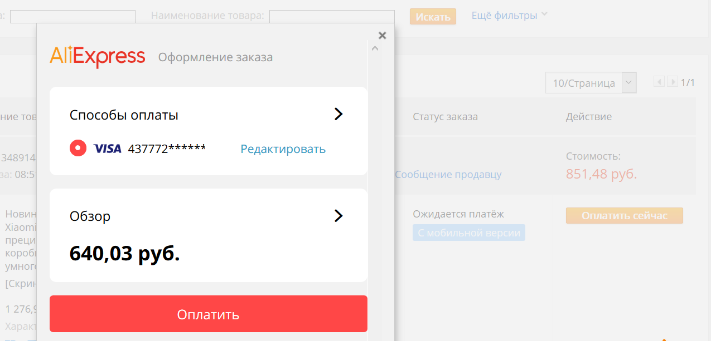This screenshot has width=711, height=341.
Task: Click Оплатить сейчас button in orders
Action: (625, 216)
